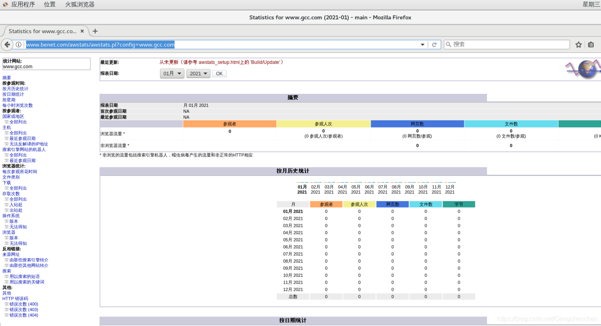Open 错误次数 (403) link
The width and height of the screenshot is (601, 326).
point(24,310)
